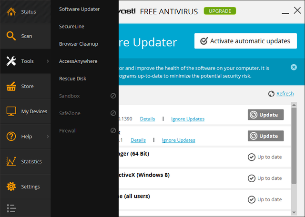The image size is (305, 217).
Task: Click ctiveX (Windows 8) entry name
Action: [144, 175]
